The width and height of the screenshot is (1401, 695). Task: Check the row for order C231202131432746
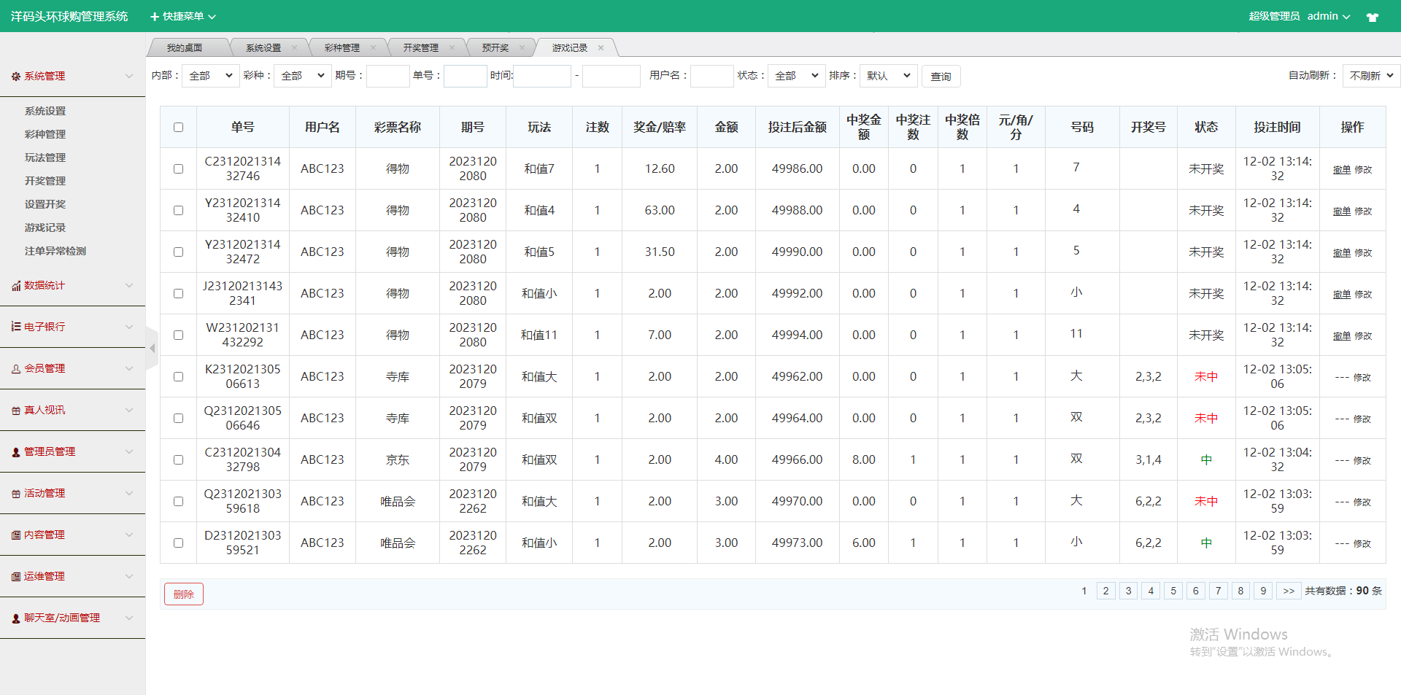179,168
